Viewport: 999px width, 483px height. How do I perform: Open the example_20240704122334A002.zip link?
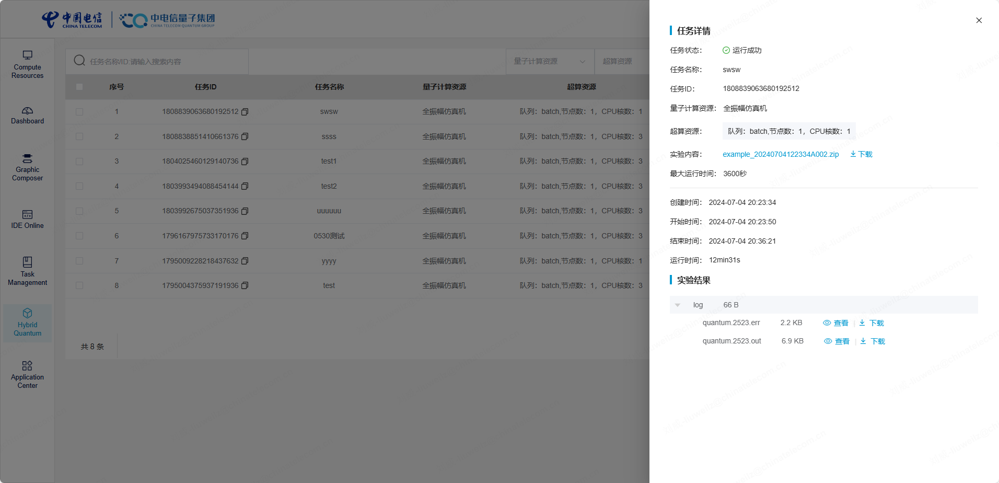(781, 154)
